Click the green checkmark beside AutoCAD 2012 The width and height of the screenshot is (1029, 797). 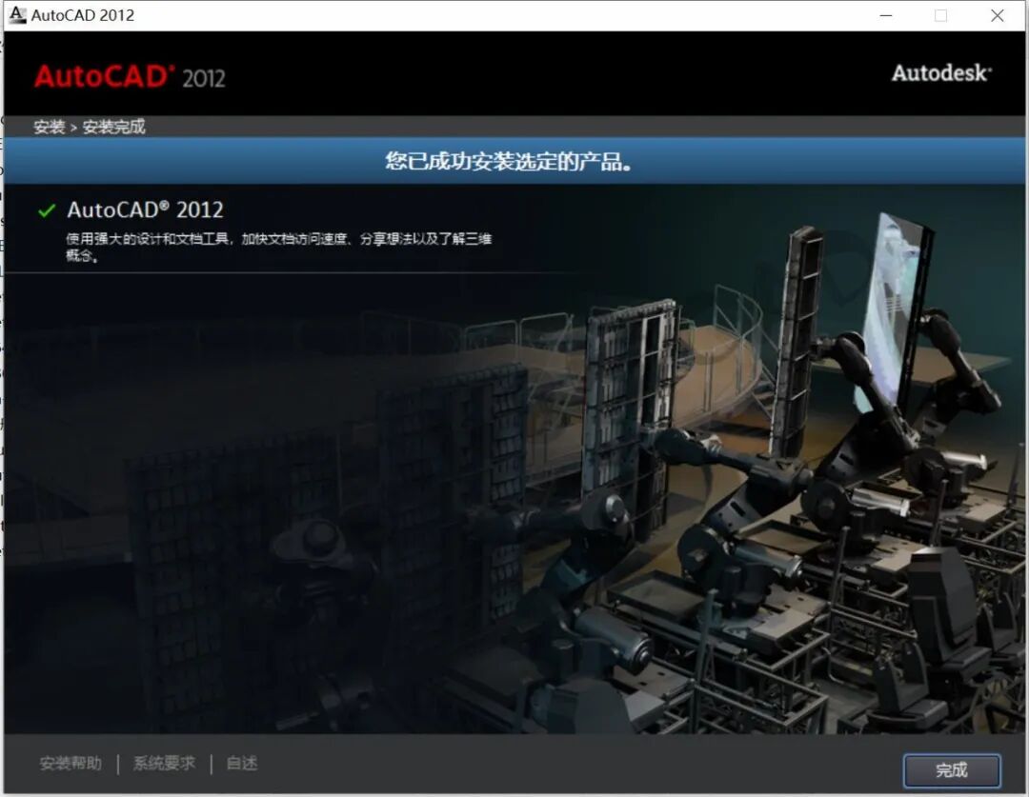(x=47, y=210)
